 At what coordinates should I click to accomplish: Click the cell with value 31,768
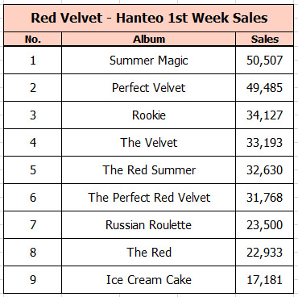click(265, 198)
